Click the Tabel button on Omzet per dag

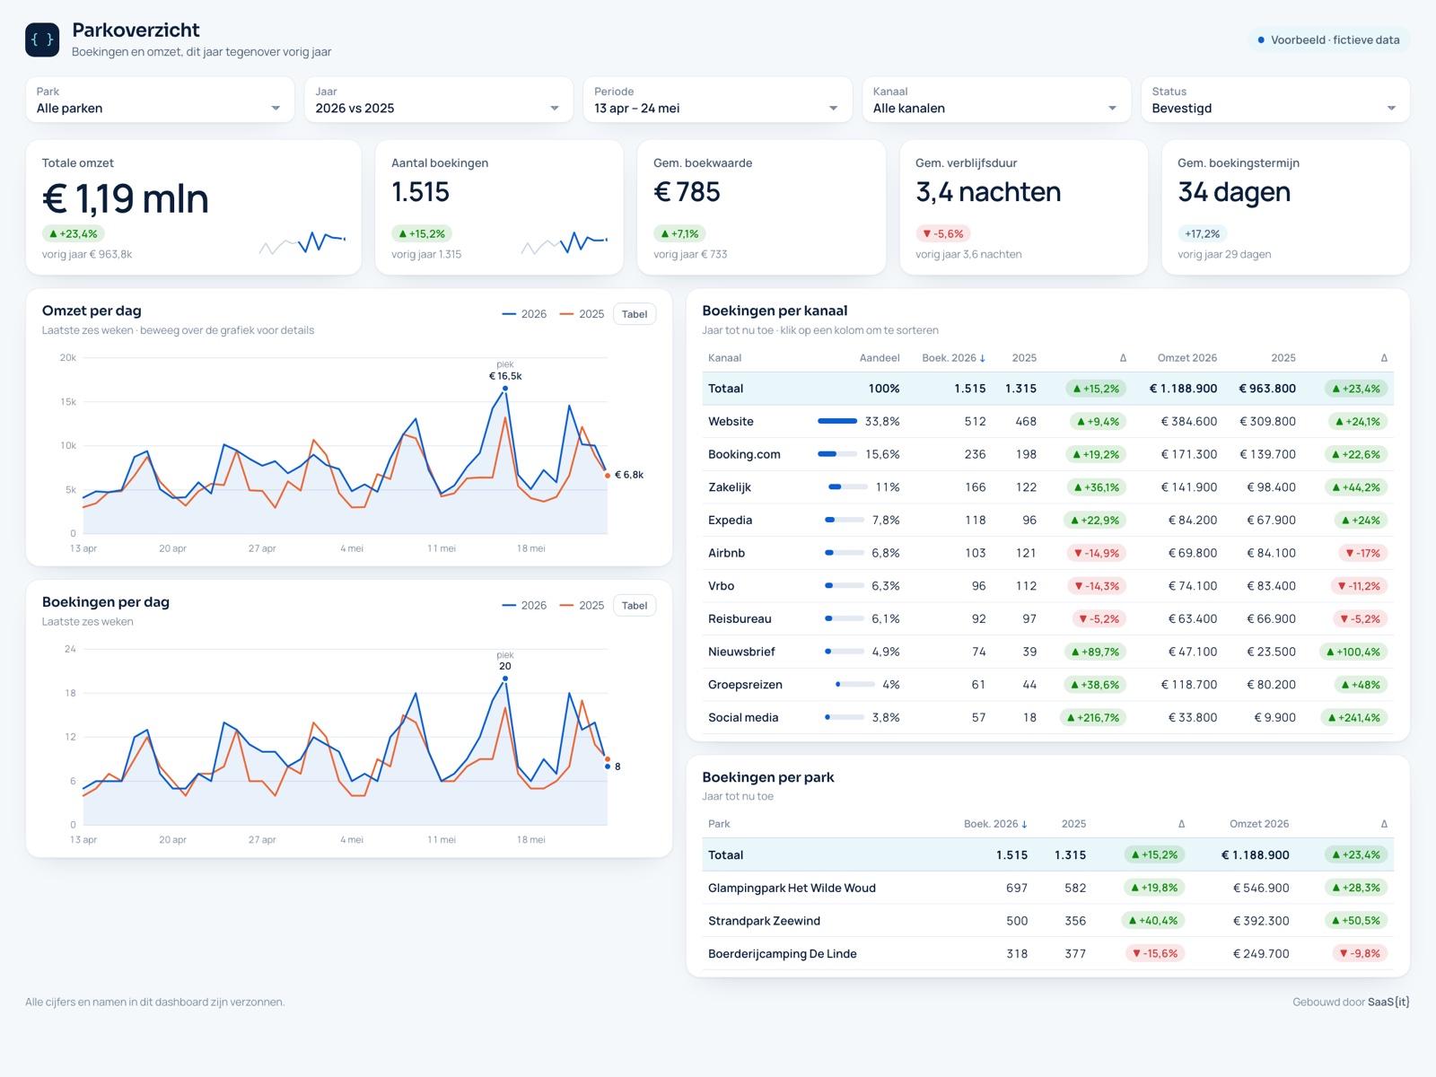(635, 314)
